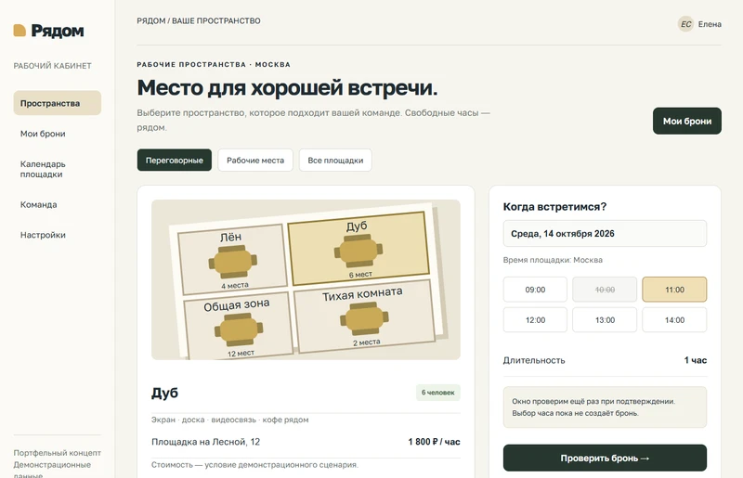Open Мои брони in the sidebar
The width and height of the screenshot is (743, 478).
[58, 134]
